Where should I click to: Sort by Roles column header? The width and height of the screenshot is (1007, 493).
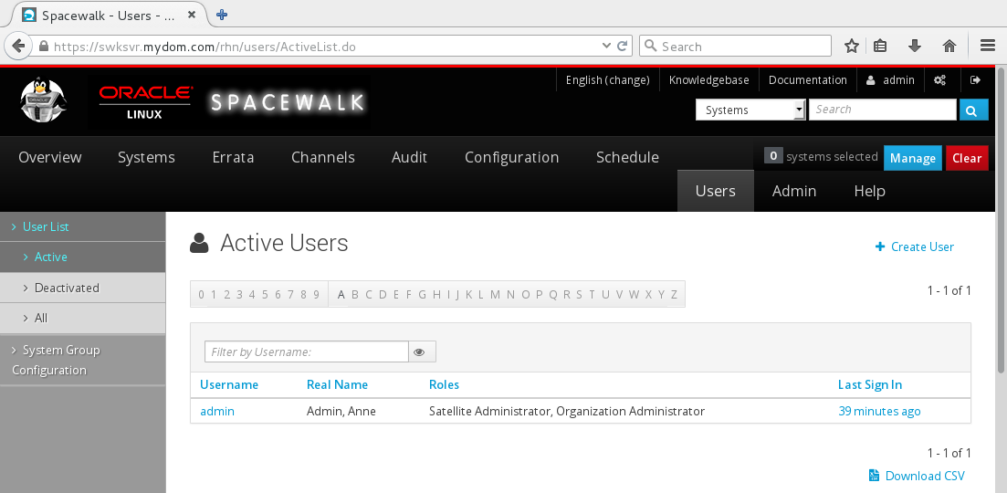tap(444, 384)
